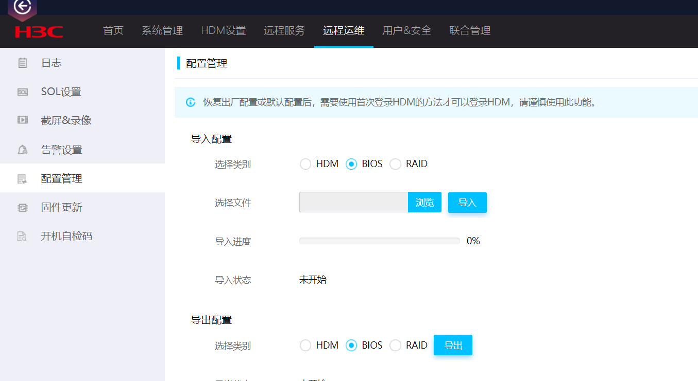Image resolution: width=698 pixels, height=381 pixels.
Task: Select HDM radio under 导出配置
Action: 305,346
